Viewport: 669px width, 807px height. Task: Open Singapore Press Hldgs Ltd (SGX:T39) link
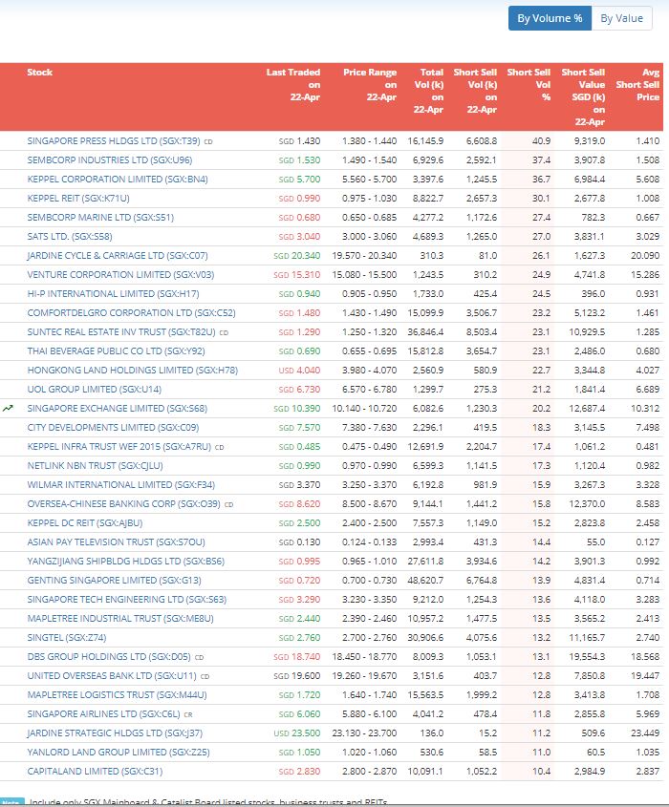pos(114,141)
